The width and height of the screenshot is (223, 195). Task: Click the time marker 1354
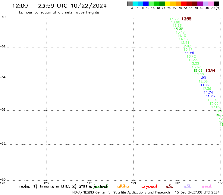210,70
